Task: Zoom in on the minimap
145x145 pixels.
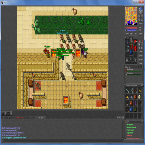Action: click(139, 16)
